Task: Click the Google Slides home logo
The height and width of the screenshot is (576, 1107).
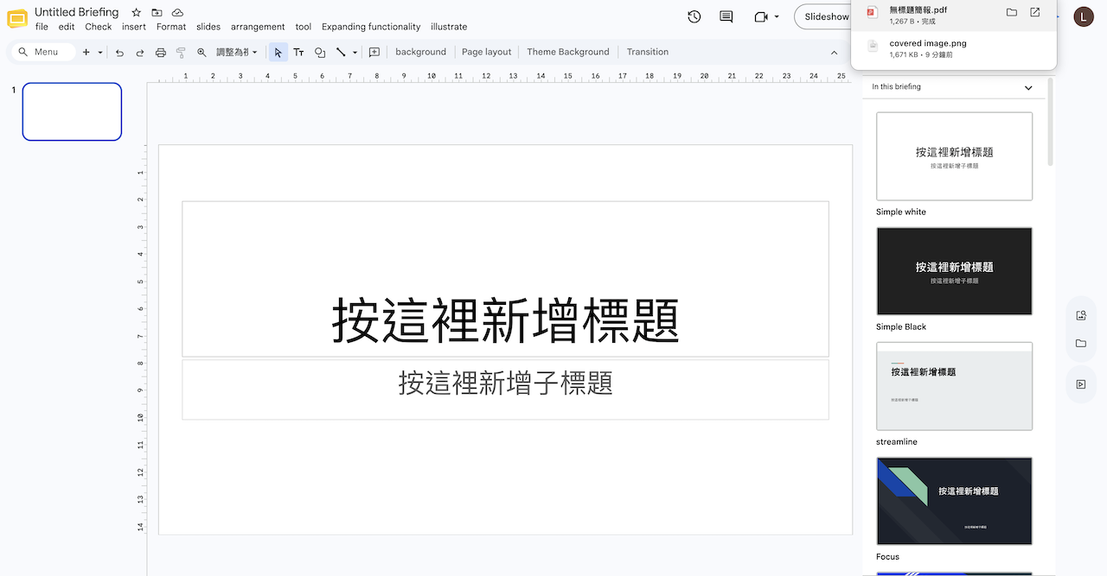Action: (17, 19)
